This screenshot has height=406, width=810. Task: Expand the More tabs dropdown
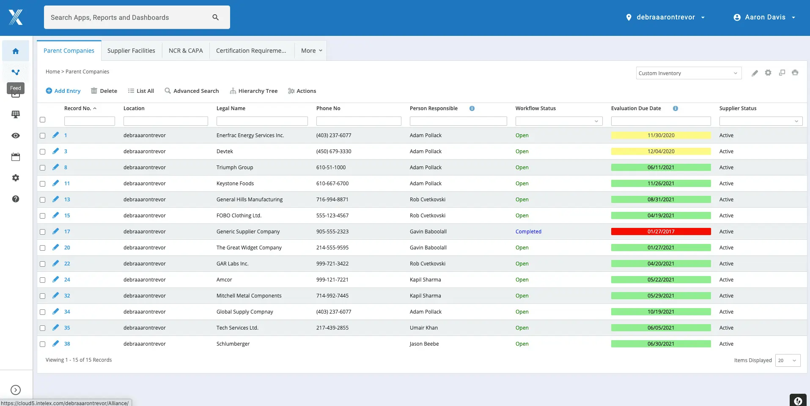[311, 51]
